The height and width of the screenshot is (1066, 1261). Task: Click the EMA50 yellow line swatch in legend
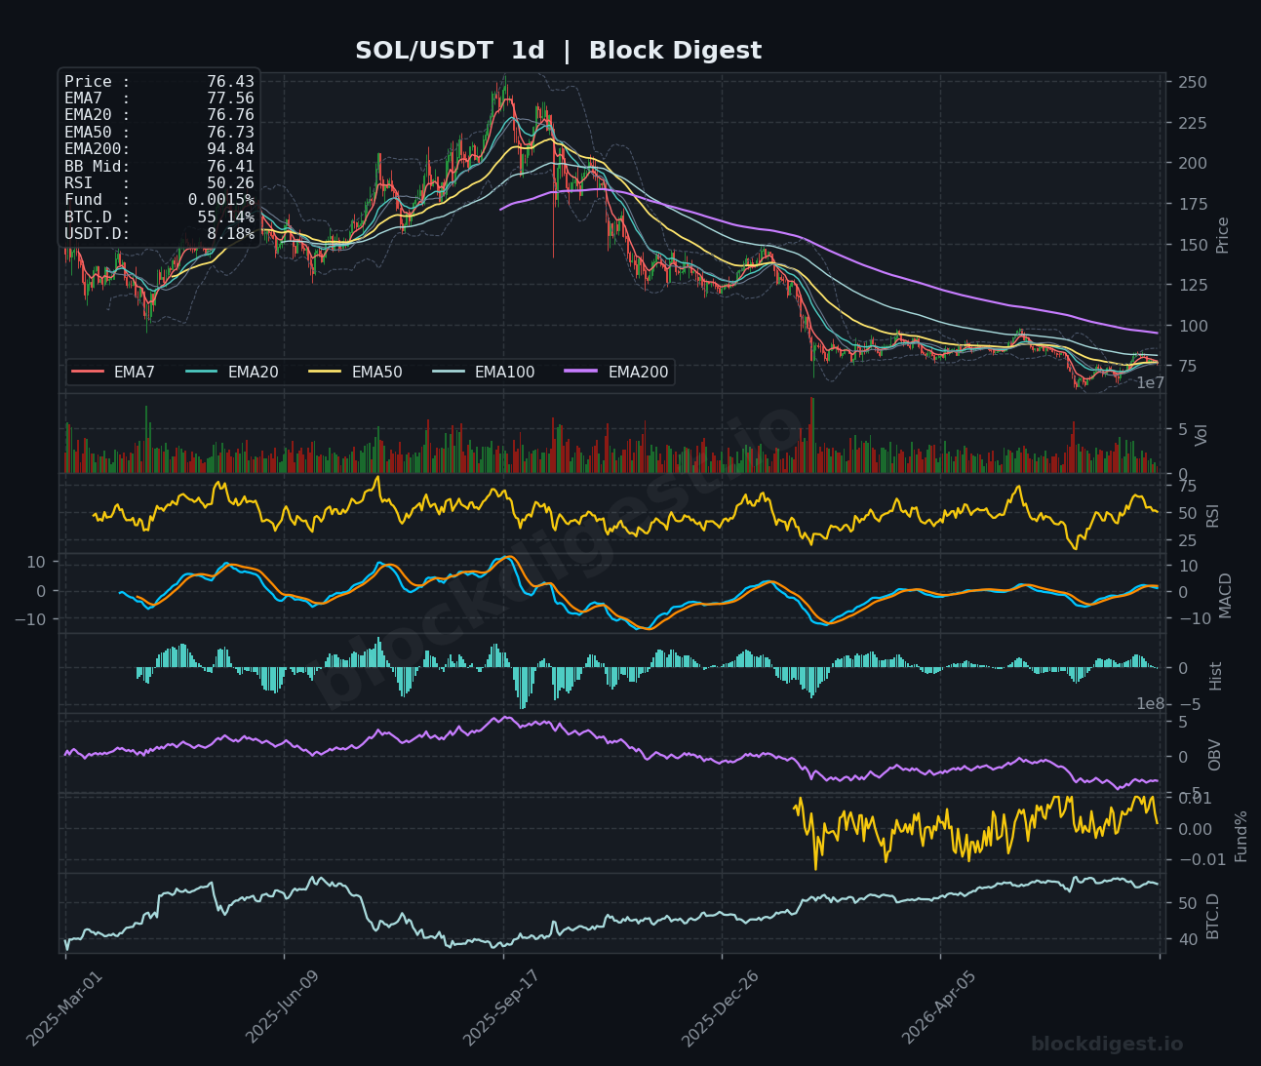pyautogui.click(x=325, y=372)
